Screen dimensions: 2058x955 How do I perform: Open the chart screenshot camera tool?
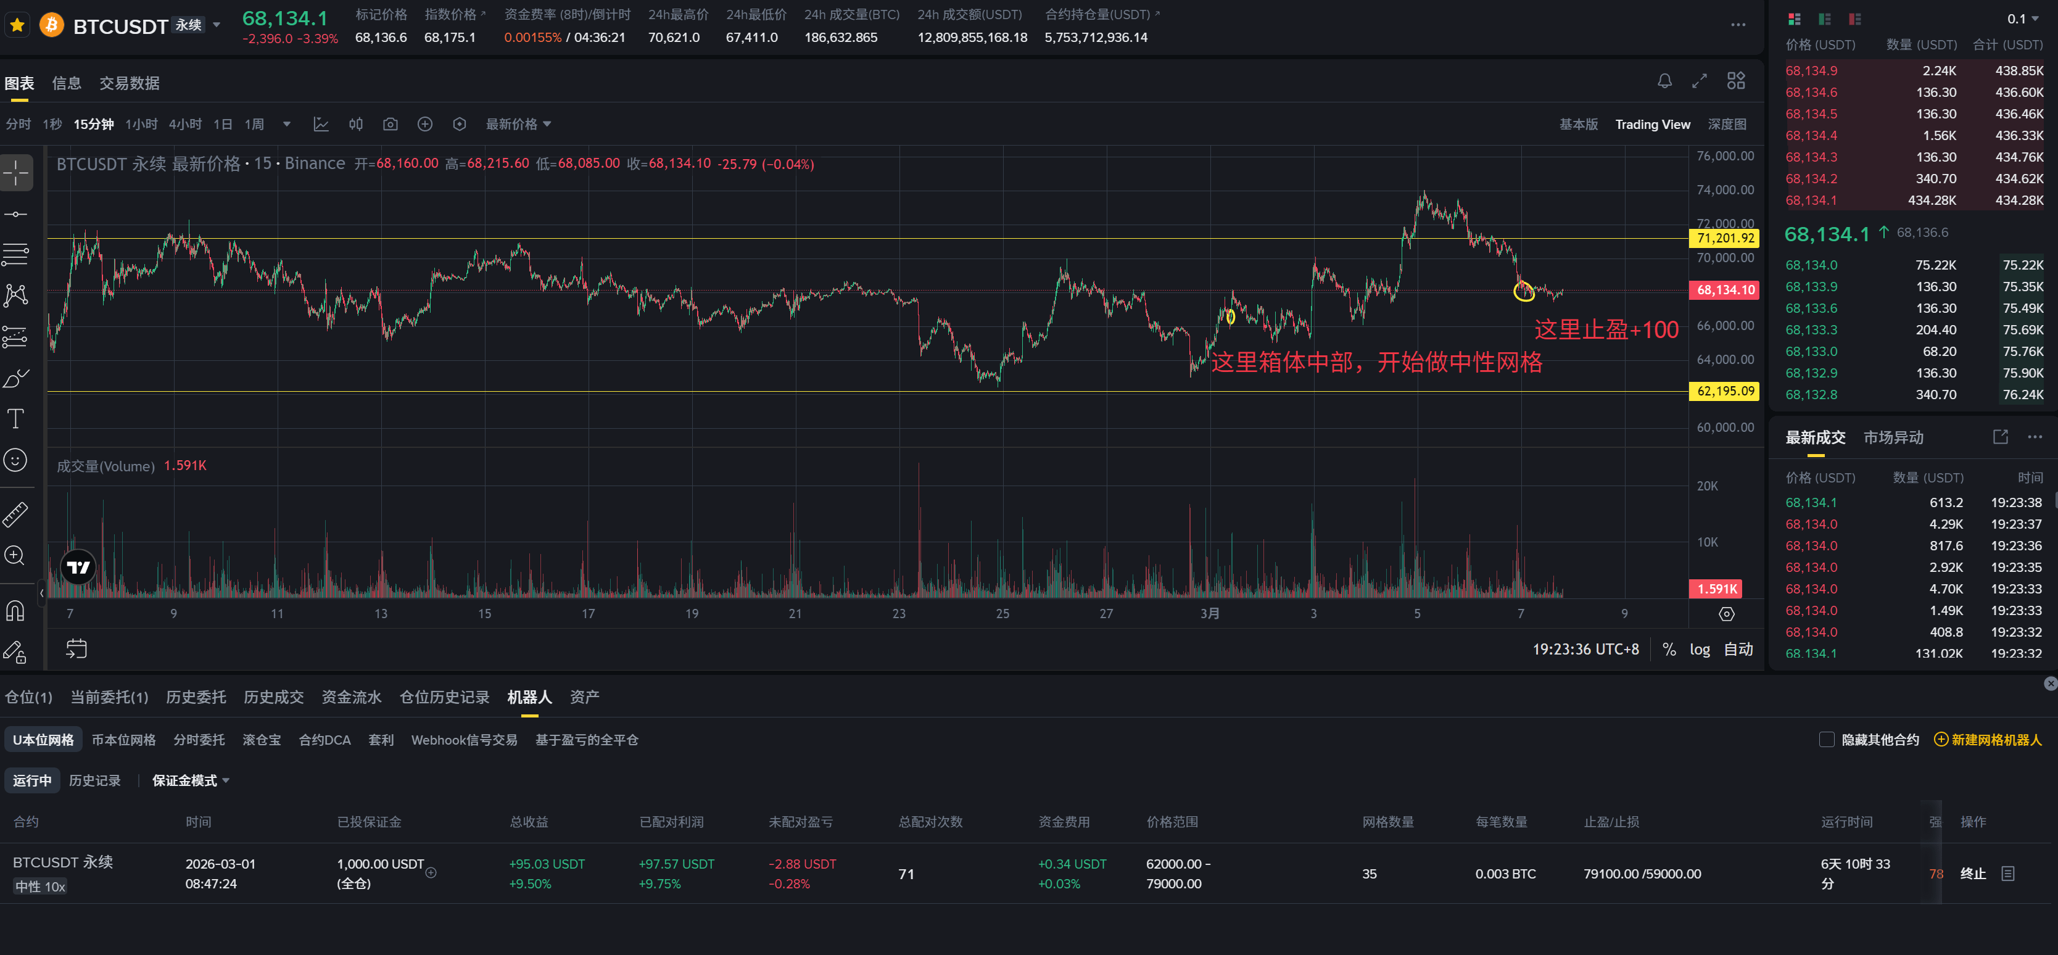[390, 124]
